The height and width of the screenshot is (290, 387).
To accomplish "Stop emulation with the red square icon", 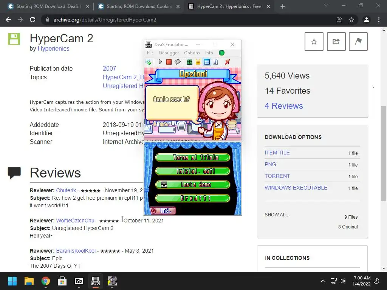I will (x=169, y=62).
